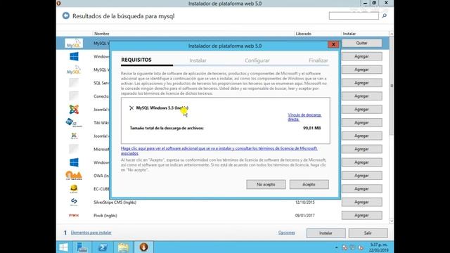The width and height of the screenshot is (450, 253).
Task: Select the Finalizar step tab
Action: [x=319, y=60]
